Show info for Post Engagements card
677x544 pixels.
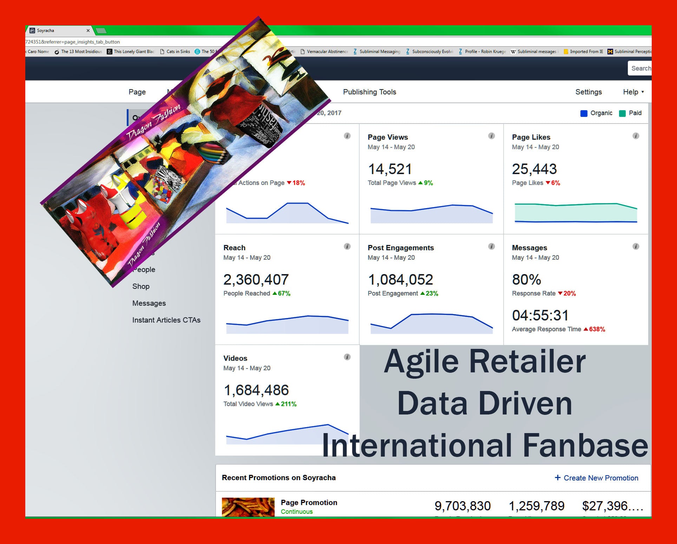tap(491, 246)
